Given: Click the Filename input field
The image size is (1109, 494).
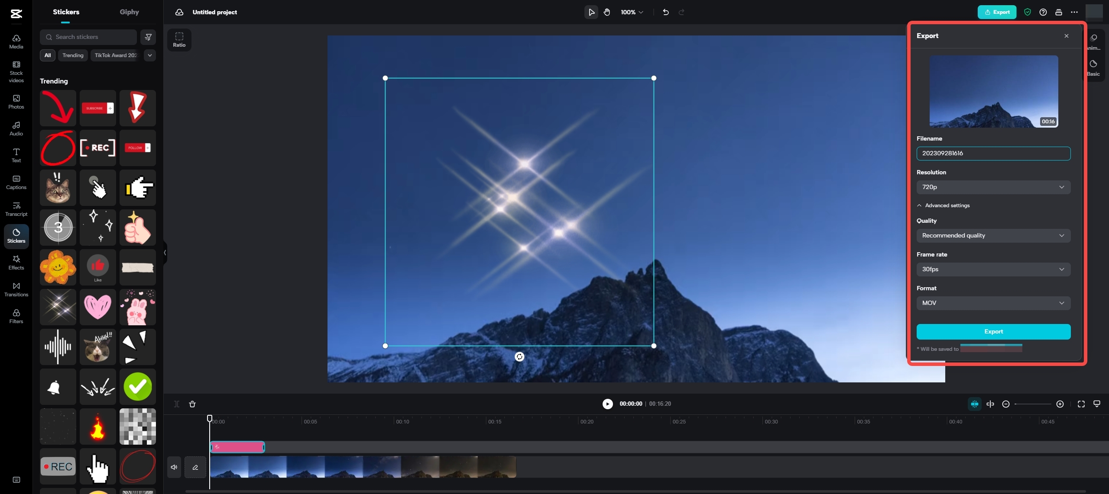Looking at the screenshot, I should point(993,153).
